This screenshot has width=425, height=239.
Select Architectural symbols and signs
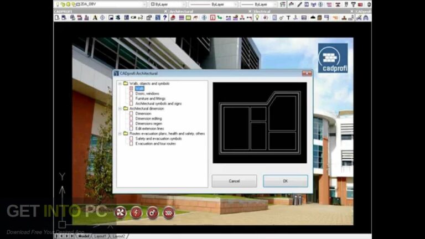(158, 103)
